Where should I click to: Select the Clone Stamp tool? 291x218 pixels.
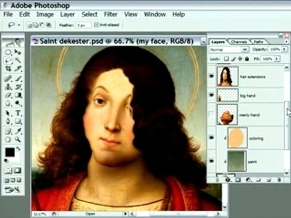point(8,87)
